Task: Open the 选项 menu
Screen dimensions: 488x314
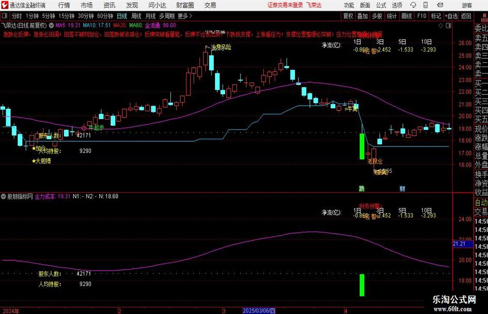Action: 397,5
